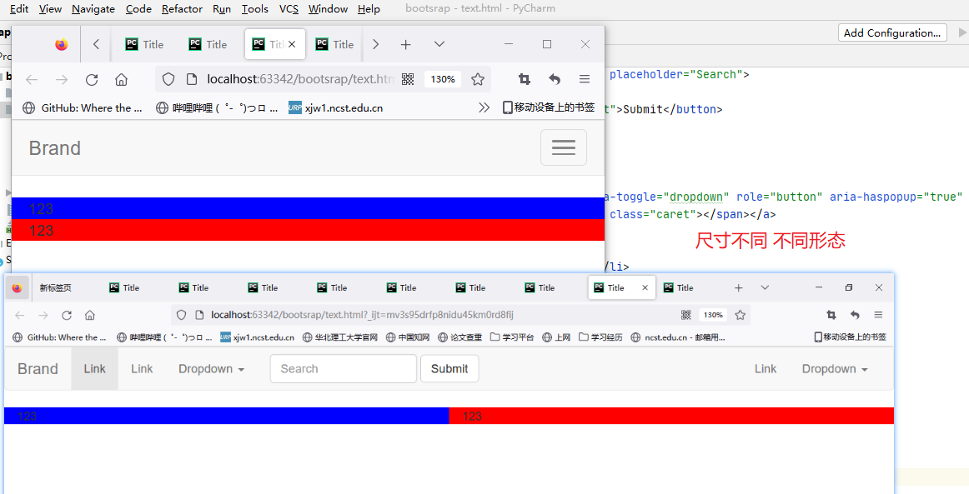
Task: Expand the list all tabs chevron in lower browser
Action: (765, 287)
